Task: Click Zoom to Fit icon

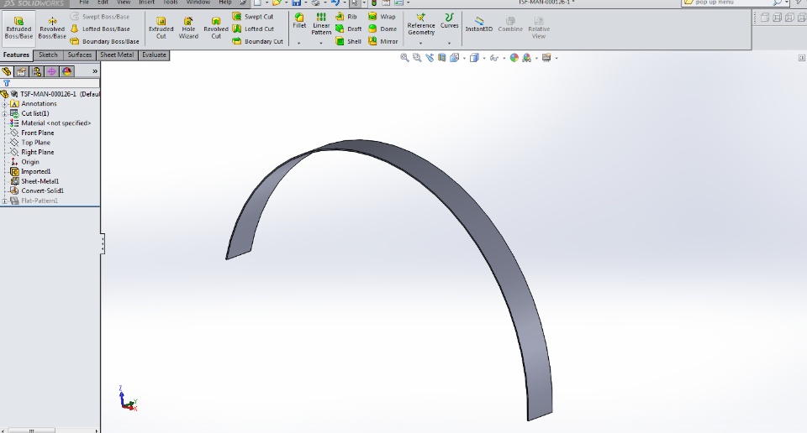Action: click(x=404, y=58)
